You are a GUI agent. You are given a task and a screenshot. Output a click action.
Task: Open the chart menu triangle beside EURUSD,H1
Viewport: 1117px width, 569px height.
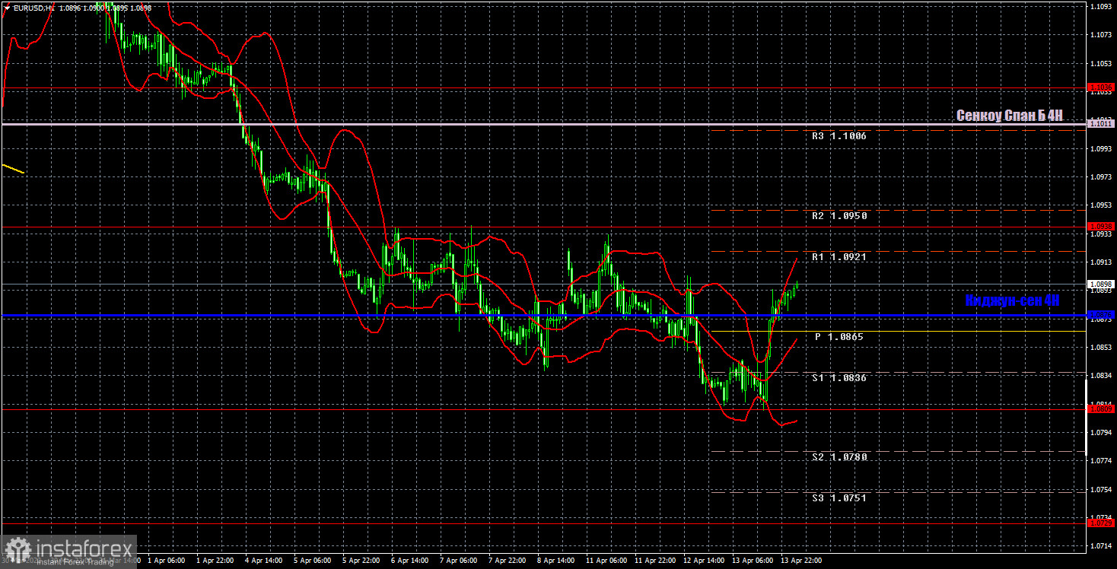coord(7,8)
